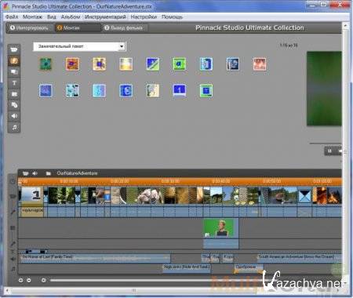Switch to the 2 Монтаж tab
Screen dimensions: 353x298
(78, 27)
